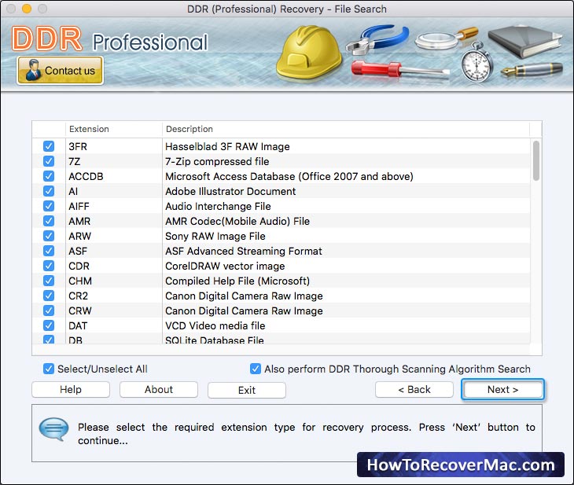Image resolution: width=574 pixels, height=485 pixels.
Task: Select the 'Hasselblad 3F RAW Image' description
Action: click(227, 146)
